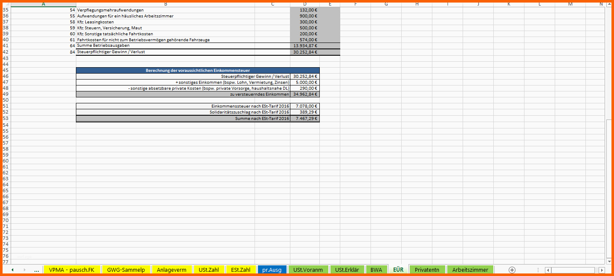Screen dimensions: 614x276
Task: Select the Summe Betriebsausgaben amount cell
Action: point(305,46)
